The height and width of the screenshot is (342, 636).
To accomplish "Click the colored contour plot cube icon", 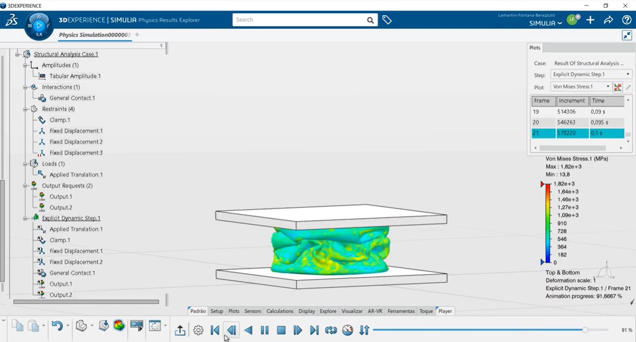I will click(x=119, y=326).
